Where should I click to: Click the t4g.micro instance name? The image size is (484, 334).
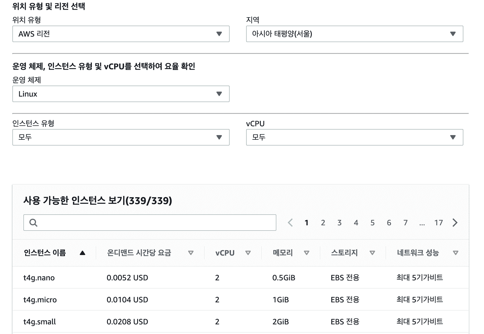tap(40, 300)
